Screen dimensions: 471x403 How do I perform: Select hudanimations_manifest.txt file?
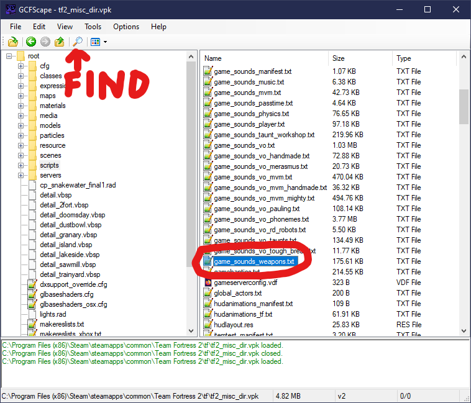point(254,304)
